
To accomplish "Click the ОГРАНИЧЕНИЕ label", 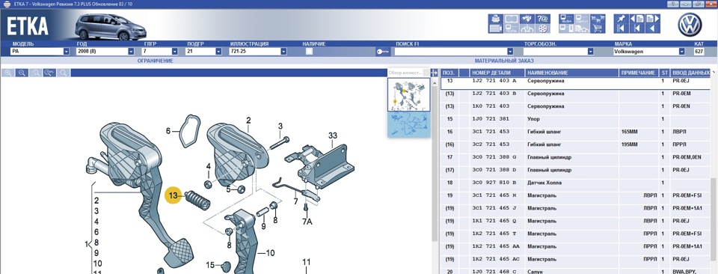I will pyautogui.click(x=156, y=61).
